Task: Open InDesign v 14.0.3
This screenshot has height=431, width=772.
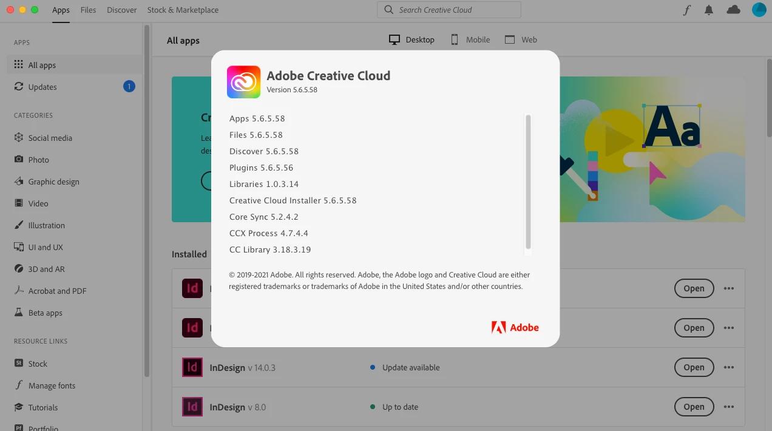Action: [694, 367]
